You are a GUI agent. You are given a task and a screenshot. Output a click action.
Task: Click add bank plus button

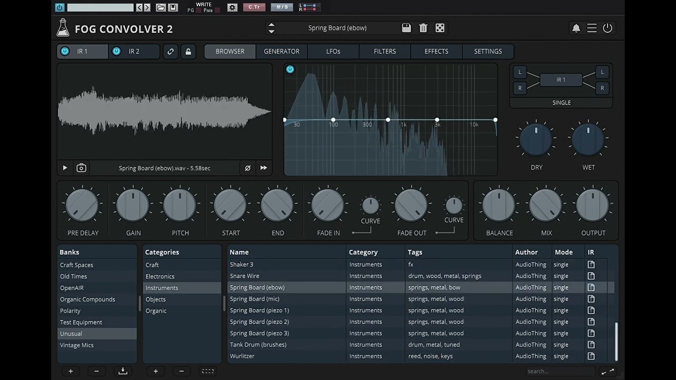point(71,371)
